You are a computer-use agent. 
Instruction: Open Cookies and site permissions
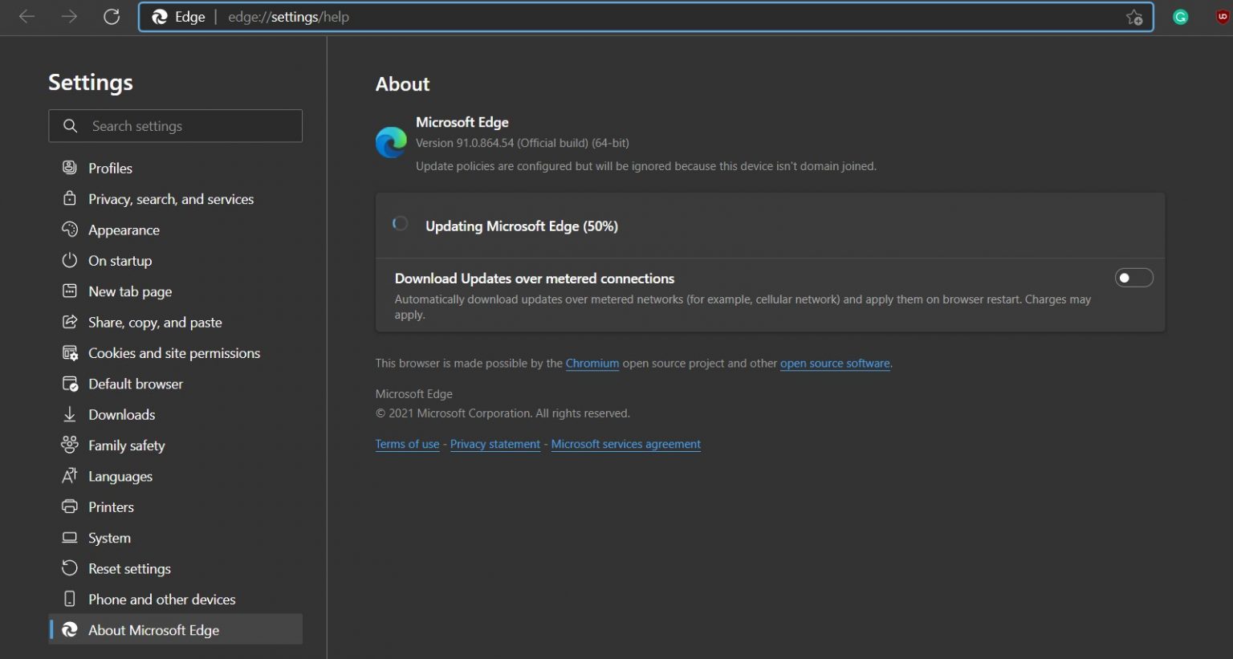(x=173, y=353)
